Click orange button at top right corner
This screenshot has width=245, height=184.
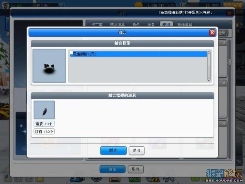pos(233,5)
